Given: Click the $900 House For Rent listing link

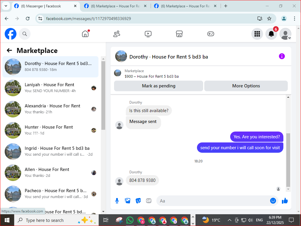Looking at the screenshot, I should [152, 76].
